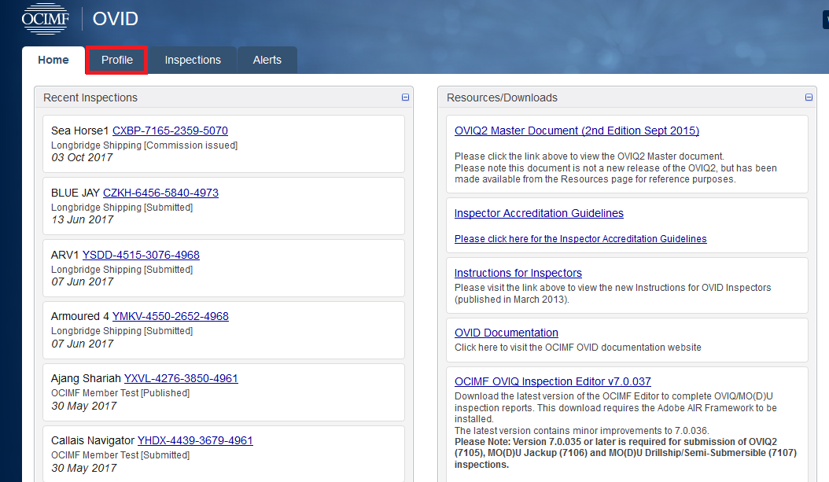Open inspection YMKV-4550-2652-4968

[170, 316]
